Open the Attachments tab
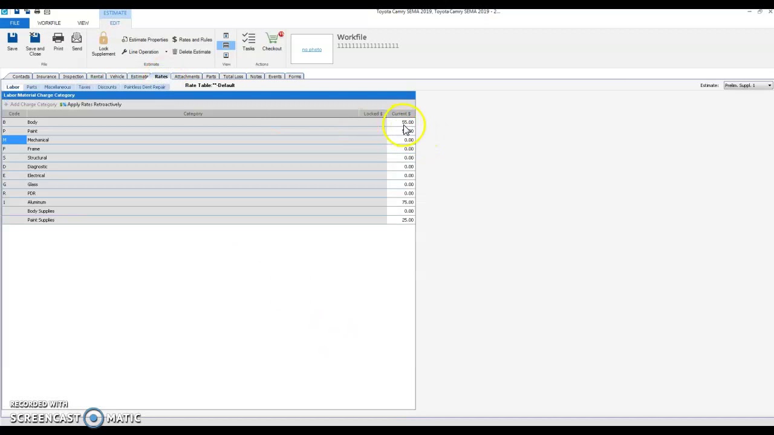Viewport: 774px width, 435px height. [x=187, y=77]
